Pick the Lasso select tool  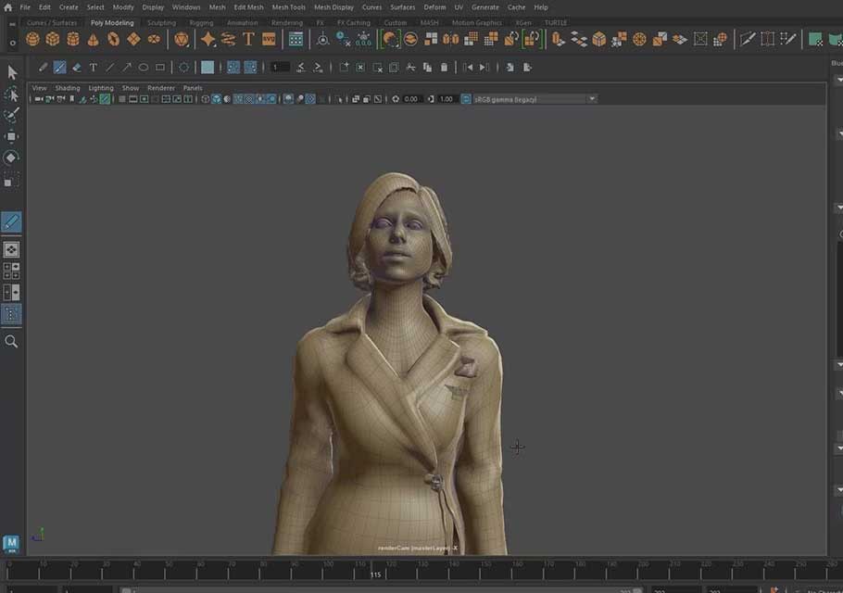(x=11, y=94)
